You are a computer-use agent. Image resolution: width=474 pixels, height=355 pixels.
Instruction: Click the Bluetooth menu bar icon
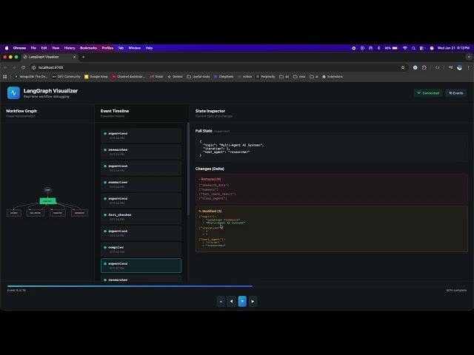coord(378,48)
